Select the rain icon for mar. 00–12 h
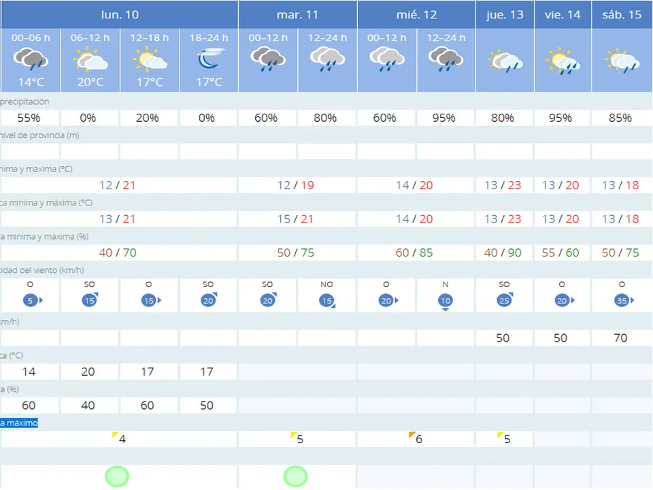This screenshot has width=653, height=490. [x=268, y=59]
